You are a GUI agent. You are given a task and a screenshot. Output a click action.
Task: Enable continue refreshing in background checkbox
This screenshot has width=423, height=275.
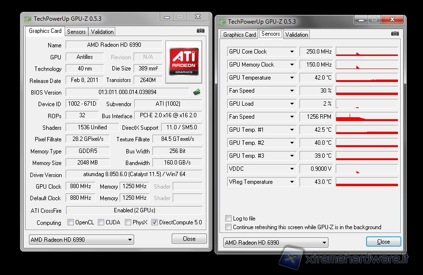click(229, 227)
